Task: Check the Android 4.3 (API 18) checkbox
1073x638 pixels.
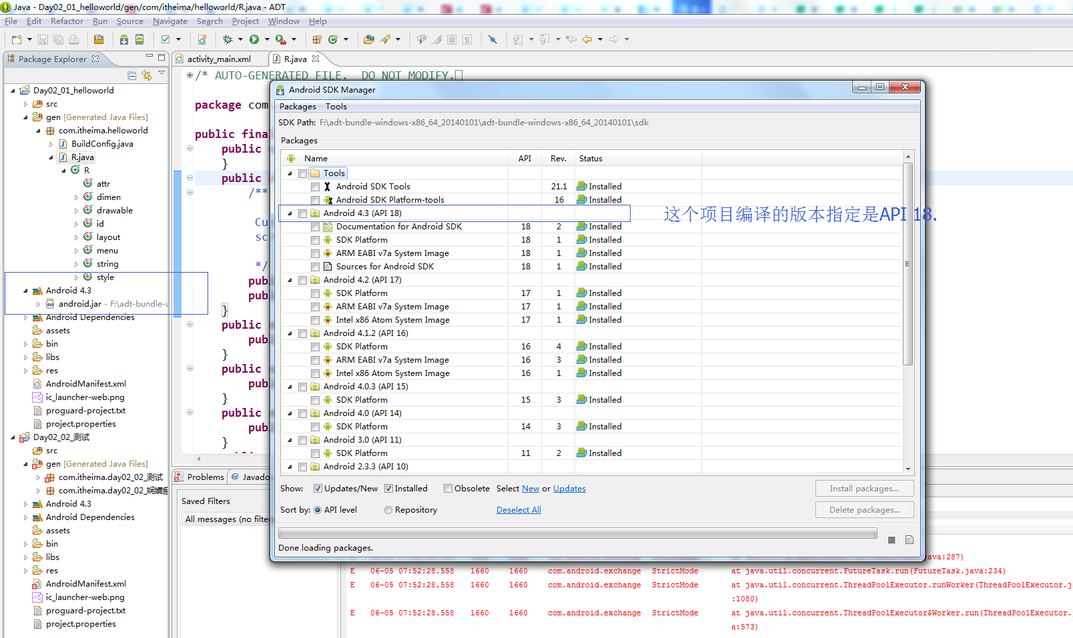Action: tap(303, 213)
